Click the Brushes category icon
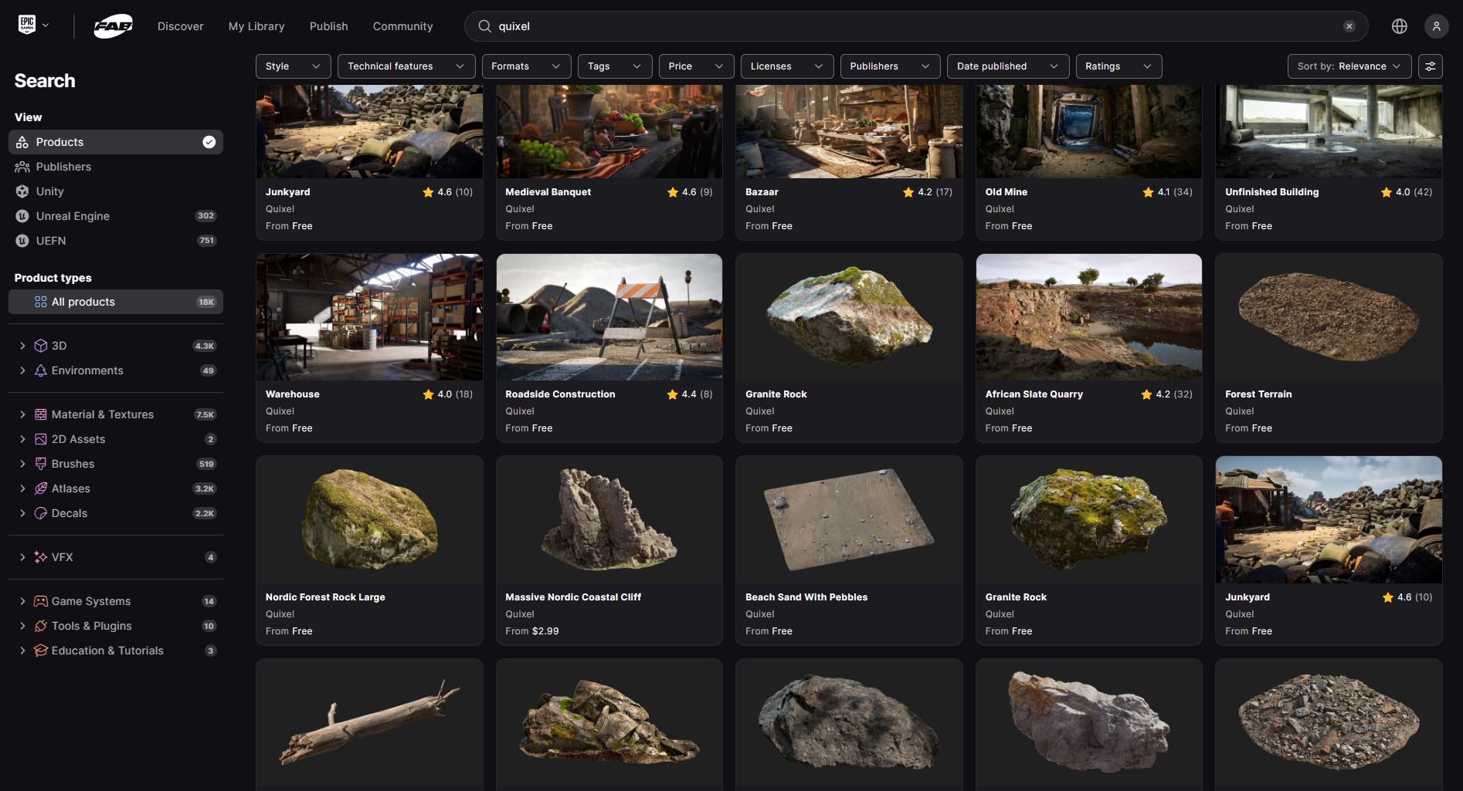1463x791 pixels. coord(41,464)
